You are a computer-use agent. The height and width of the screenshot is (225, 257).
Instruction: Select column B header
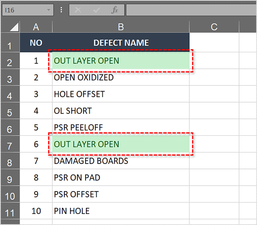click(x=121, y=27)
